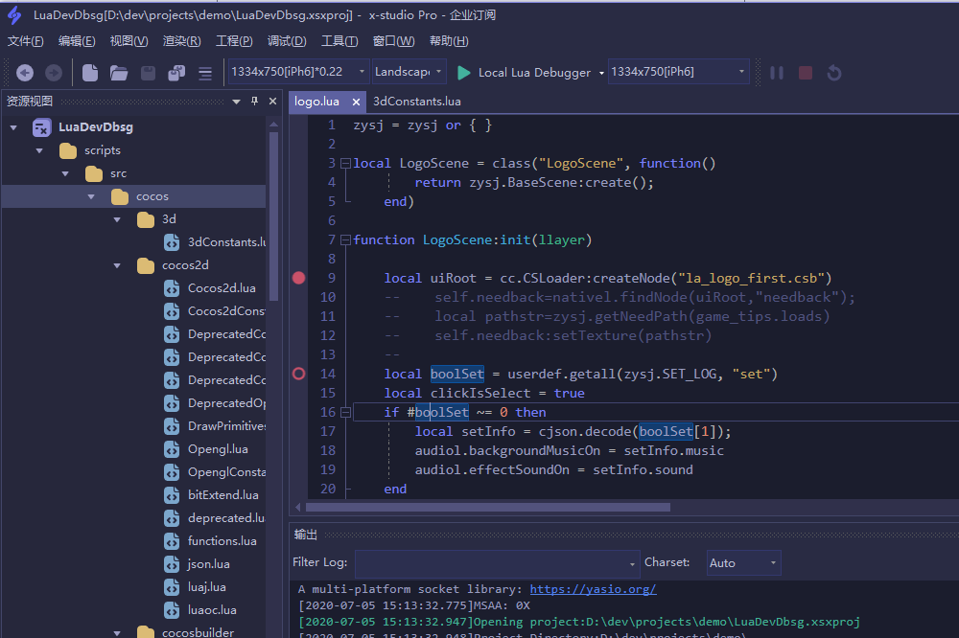Click the editor horizontal scrollbar
Viewport: 959px width, 638px height.
pyautogui.click(x=487, y=507)
